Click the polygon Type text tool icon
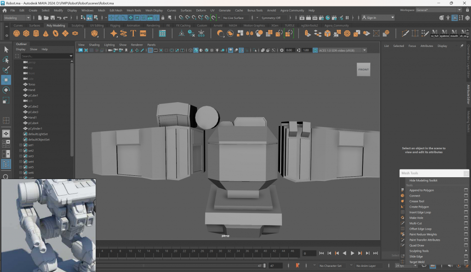The height and width of the screenshot is (272, 471). pos(133,34)
